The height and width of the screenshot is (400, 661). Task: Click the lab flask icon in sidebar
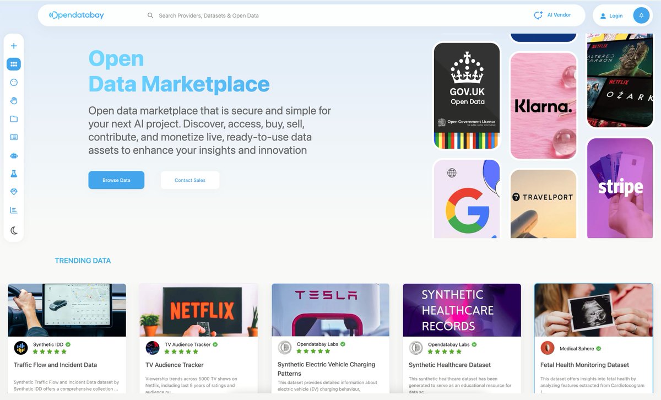click(14, 174)
